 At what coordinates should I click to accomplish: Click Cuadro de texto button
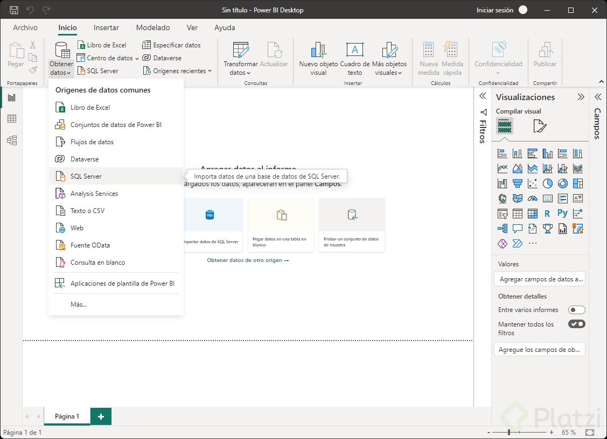coord(354,59)
